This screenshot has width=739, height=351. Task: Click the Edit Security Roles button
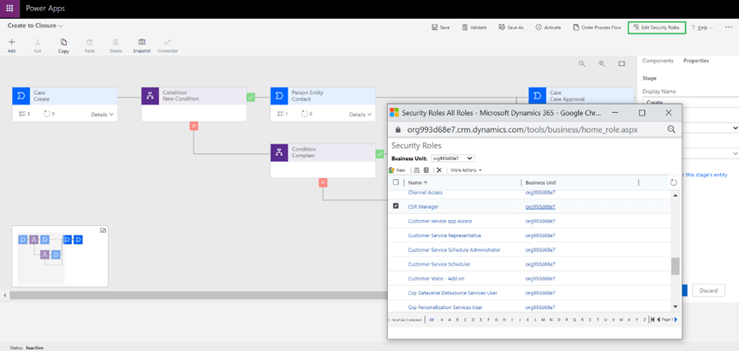pos(655,27)
